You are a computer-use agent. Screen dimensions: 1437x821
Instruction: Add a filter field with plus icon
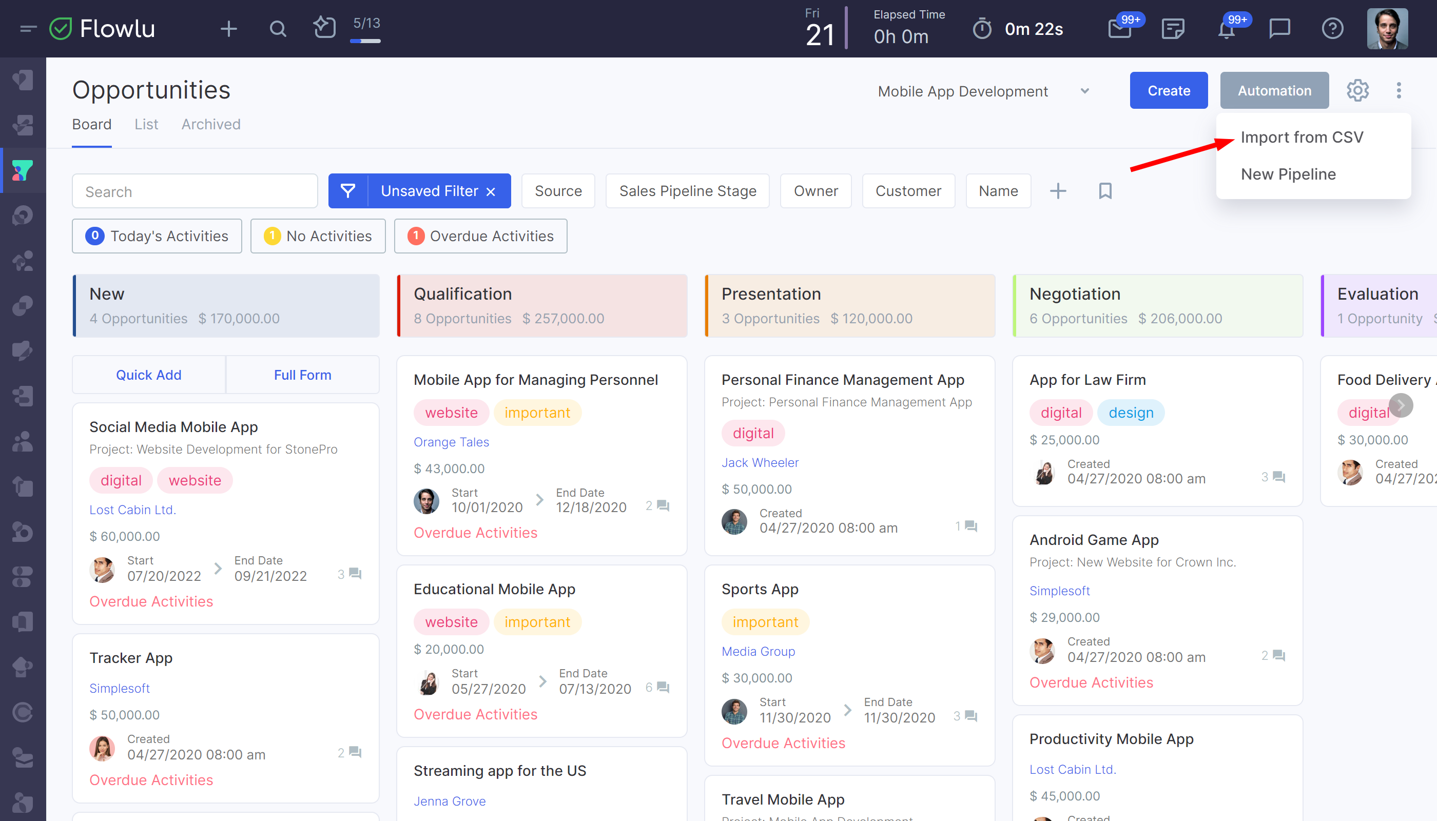point(1058,191)
